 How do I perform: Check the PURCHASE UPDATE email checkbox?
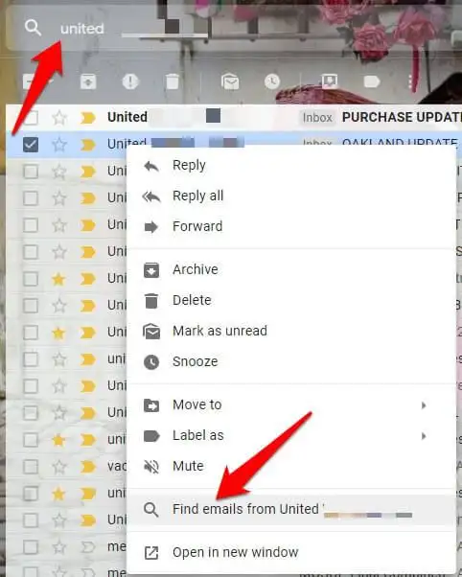pos(30,117)
